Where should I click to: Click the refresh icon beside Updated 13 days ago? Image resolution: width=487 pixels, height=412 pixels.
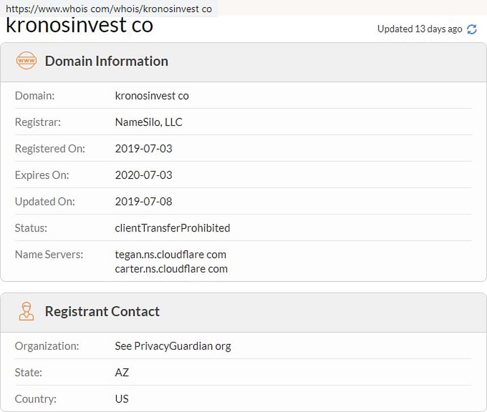pyautogui.click(x=471, y=29)
